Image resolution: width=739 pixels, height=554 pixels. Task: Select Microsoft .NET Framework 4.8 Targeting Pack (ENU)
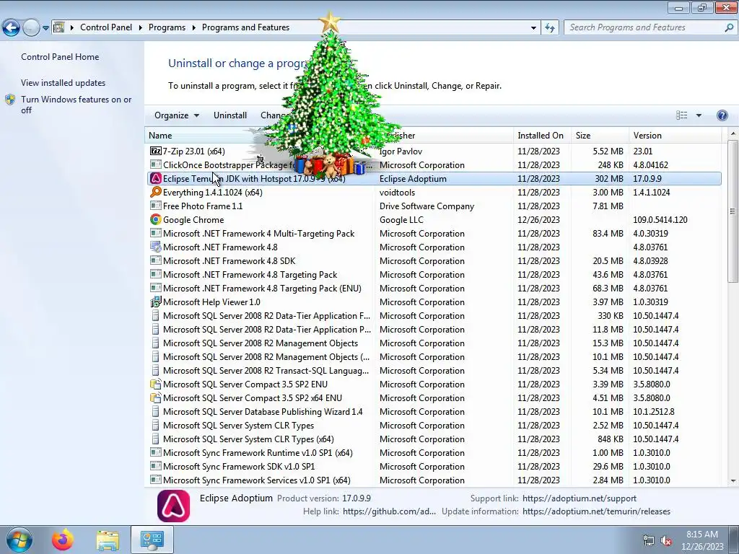433,289
